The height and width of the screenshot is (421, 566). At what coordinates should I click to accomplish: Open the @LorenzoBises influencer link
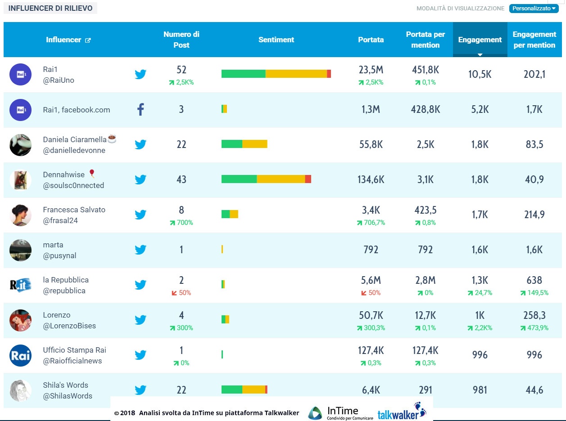[69, 326]
